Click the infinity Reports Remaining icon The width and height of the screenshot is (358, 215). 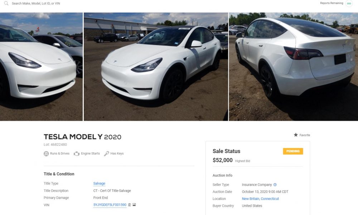[x=349, y=4]
